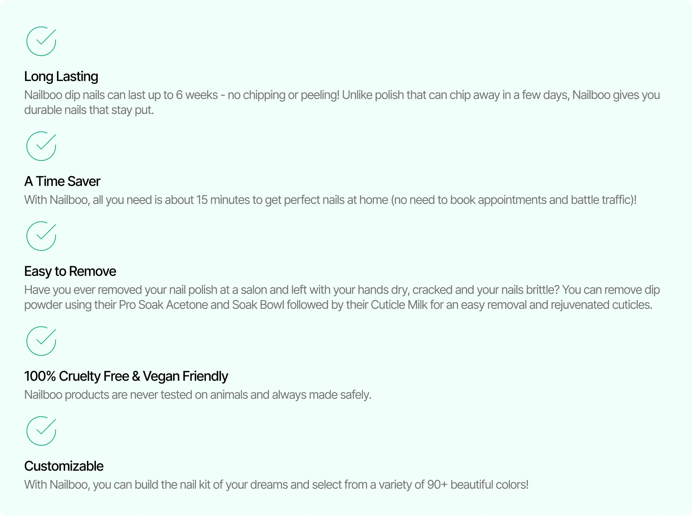
Task: Select the Easy to Remove heading
Action: [x=70, y=271]
